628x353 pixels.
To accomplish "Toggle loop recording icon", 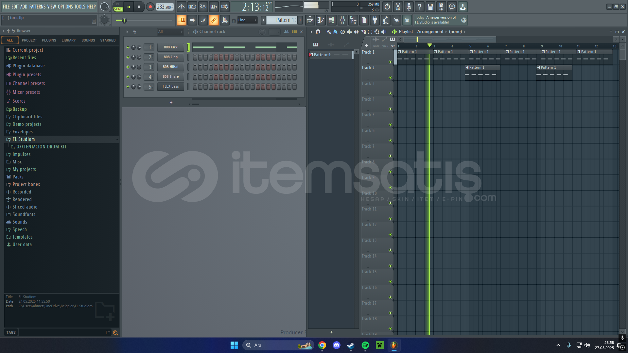I will coord(225,7).
